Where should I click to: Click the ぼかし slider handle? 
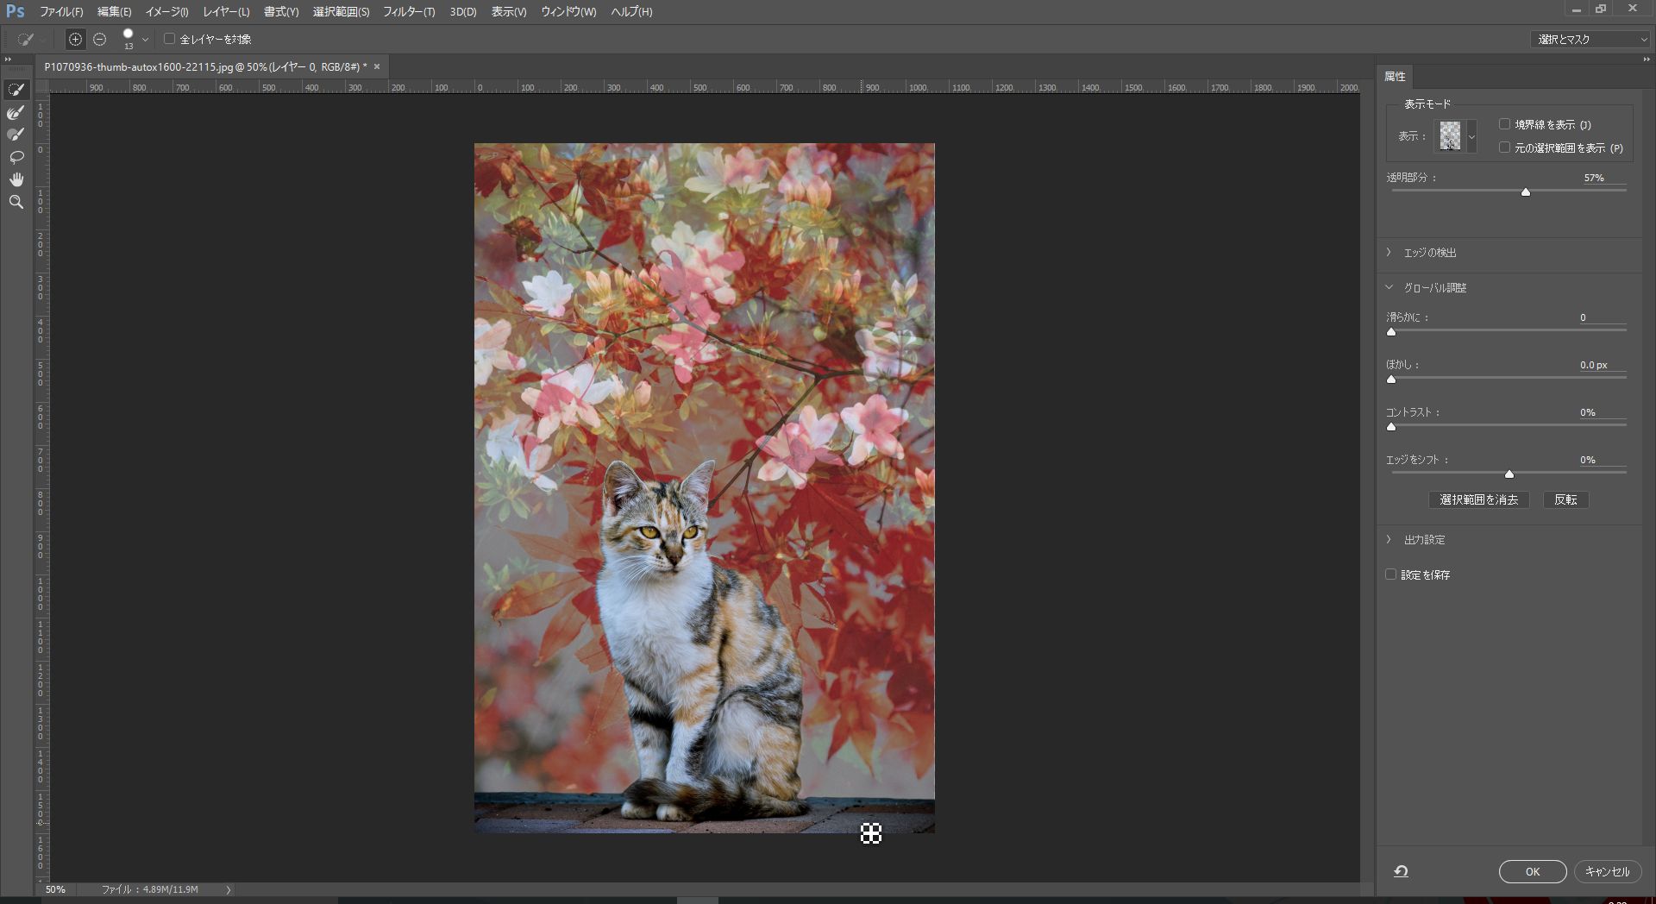[x=1391, y=379]
